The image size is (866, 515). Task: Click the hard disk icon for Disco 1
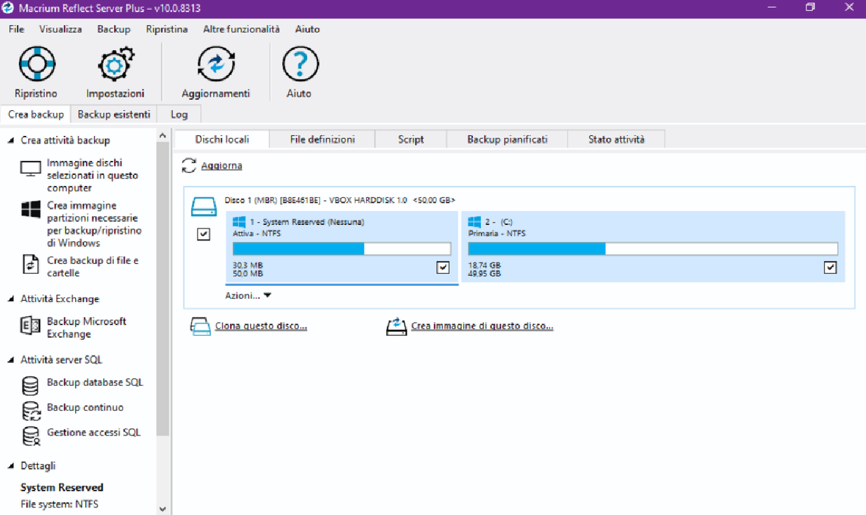[203, 206]
